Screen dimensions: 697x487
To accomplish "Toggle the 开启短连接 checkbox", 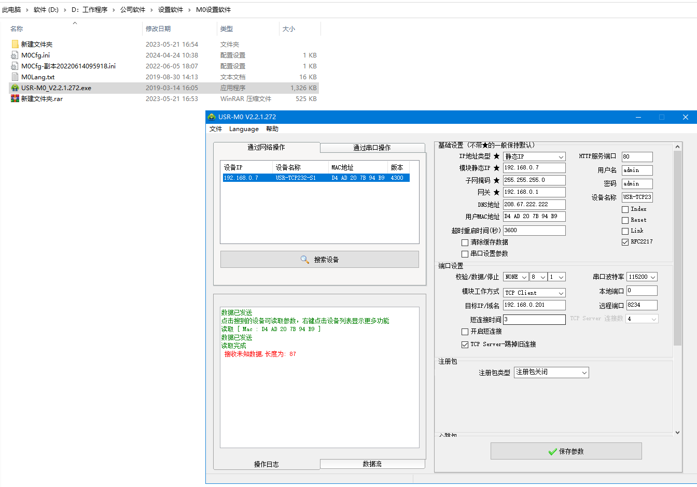I will (x=465, y=332).
